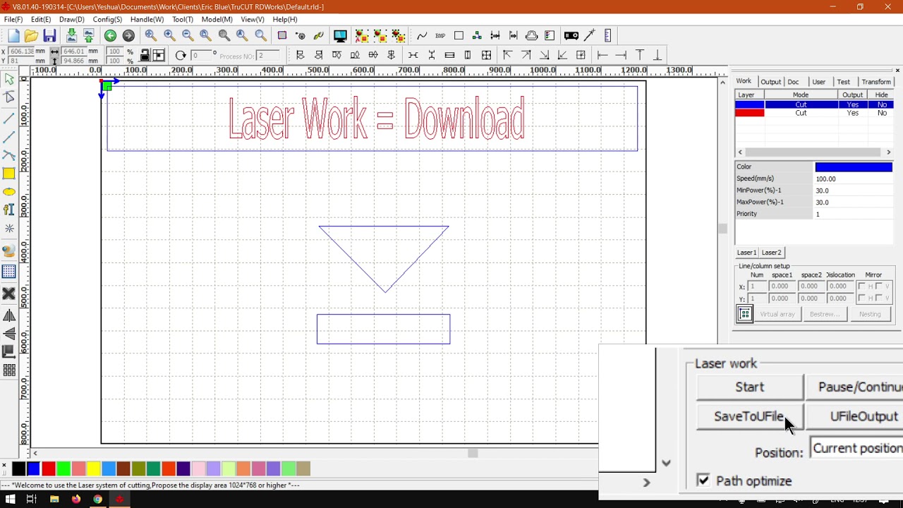Click the Speed value 100.00
Viewport: 903px width, 508px height.
point(854,179)
